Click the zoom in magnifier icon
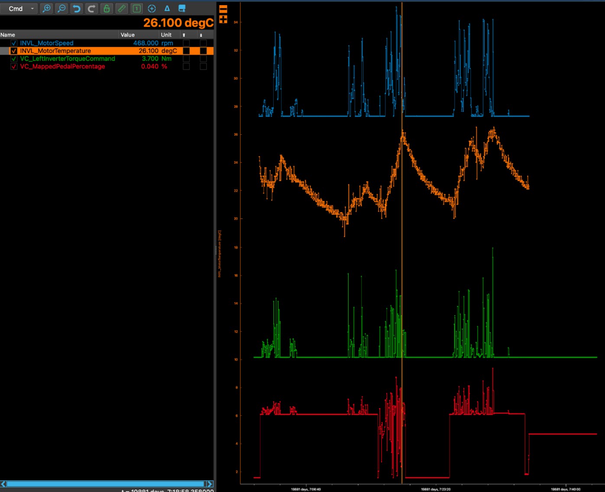The height and width of the screenshot is (492, 605). tap(46, 8)
